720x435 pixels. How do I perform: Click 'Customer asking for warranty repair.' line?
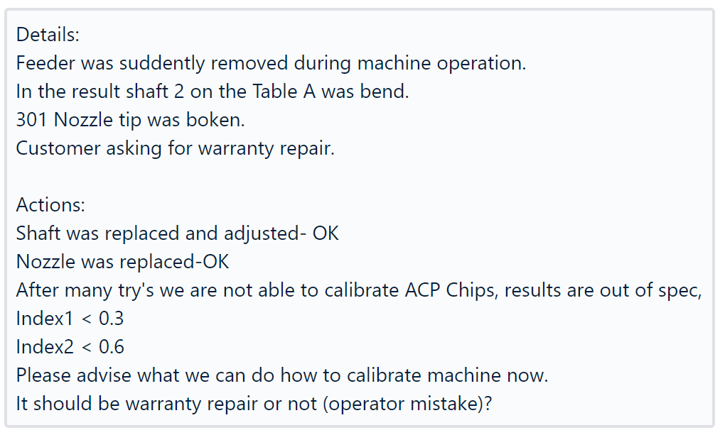(176, 148)
